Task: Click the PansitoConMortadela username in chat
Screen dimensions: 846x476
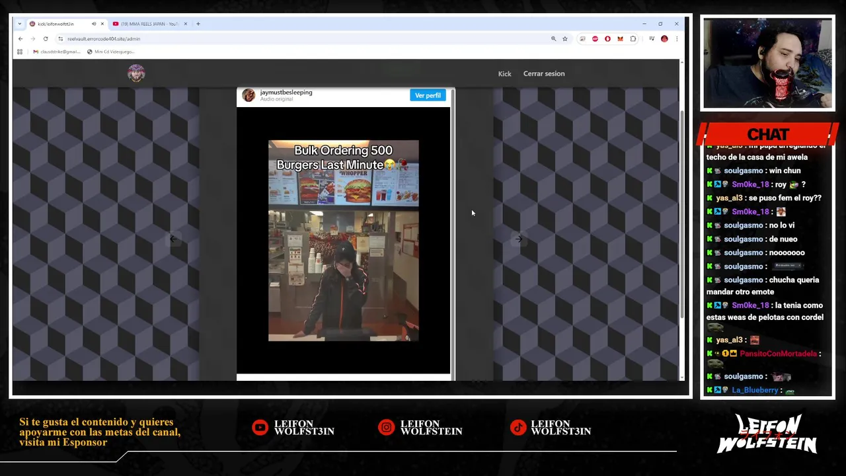Action: pyautogui.click(x=779, y=354)
